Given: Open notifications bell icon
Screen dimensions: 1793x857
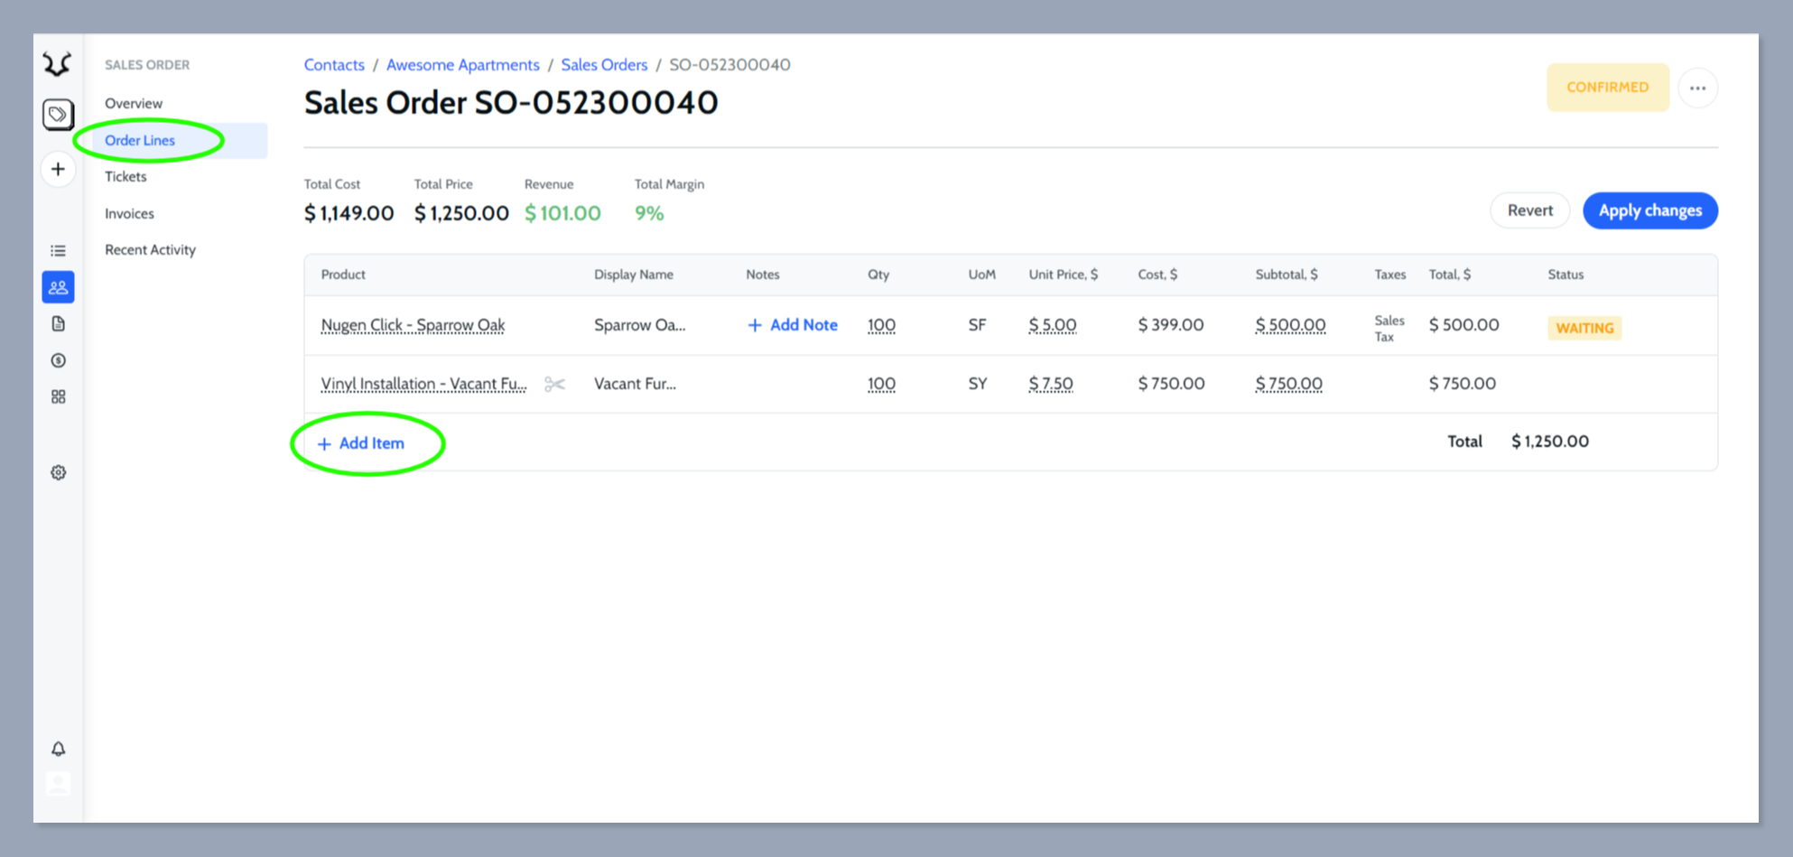Looking at the screenshot, I should pyautogui.click(x=58, y=749).
